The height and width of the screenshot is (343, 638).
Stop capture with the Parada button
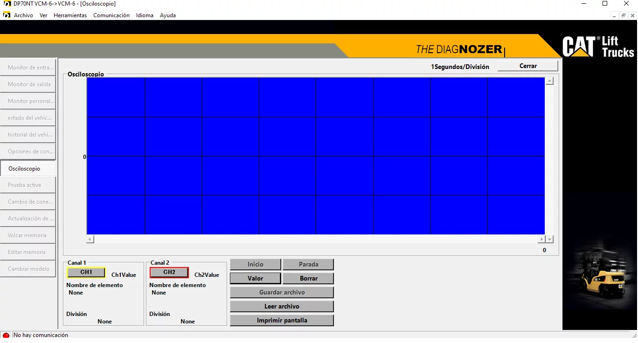tap(308, 264)
